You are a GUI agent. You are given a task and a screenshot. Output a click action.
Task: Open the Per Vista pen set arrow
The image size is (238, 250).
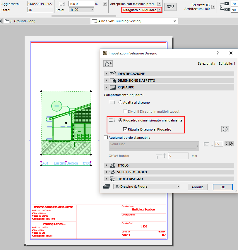pos(213,7)
